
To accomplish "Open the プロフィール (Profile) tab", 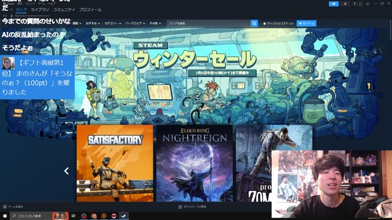I will [x=90, y=10].
